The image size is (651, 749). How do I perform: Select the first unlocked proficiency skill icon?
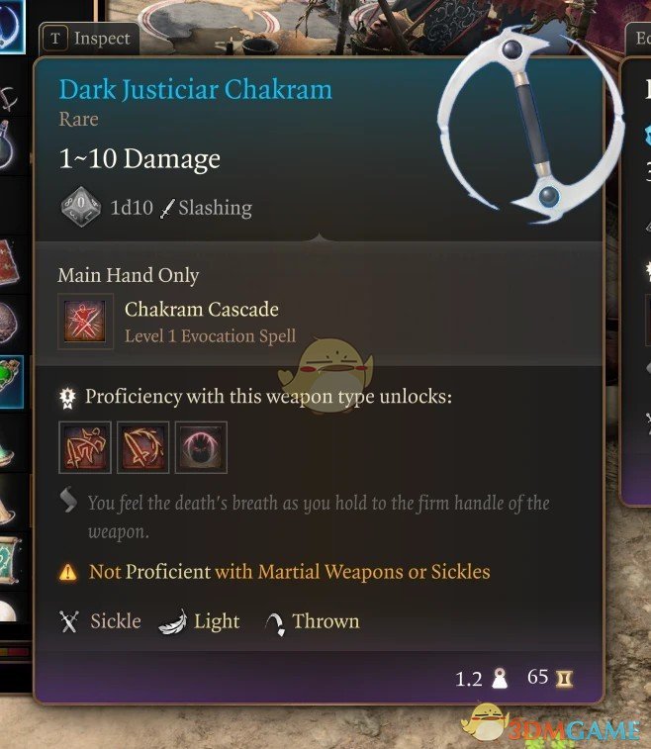point(85,447)
